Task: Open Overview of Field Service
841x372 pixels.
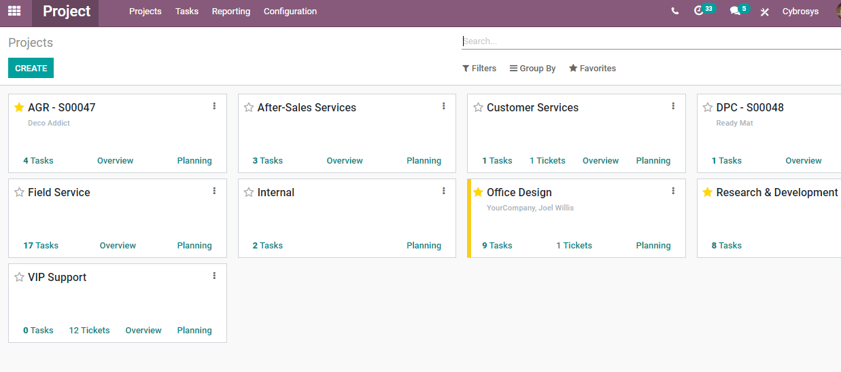Action: tap(118, 246)
